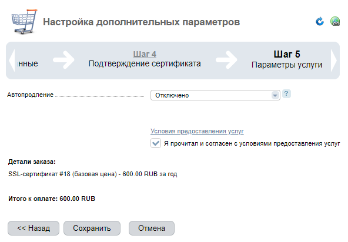
Task: Click the dropdown arrow next to Отключено
Action: tap(275, 95)
